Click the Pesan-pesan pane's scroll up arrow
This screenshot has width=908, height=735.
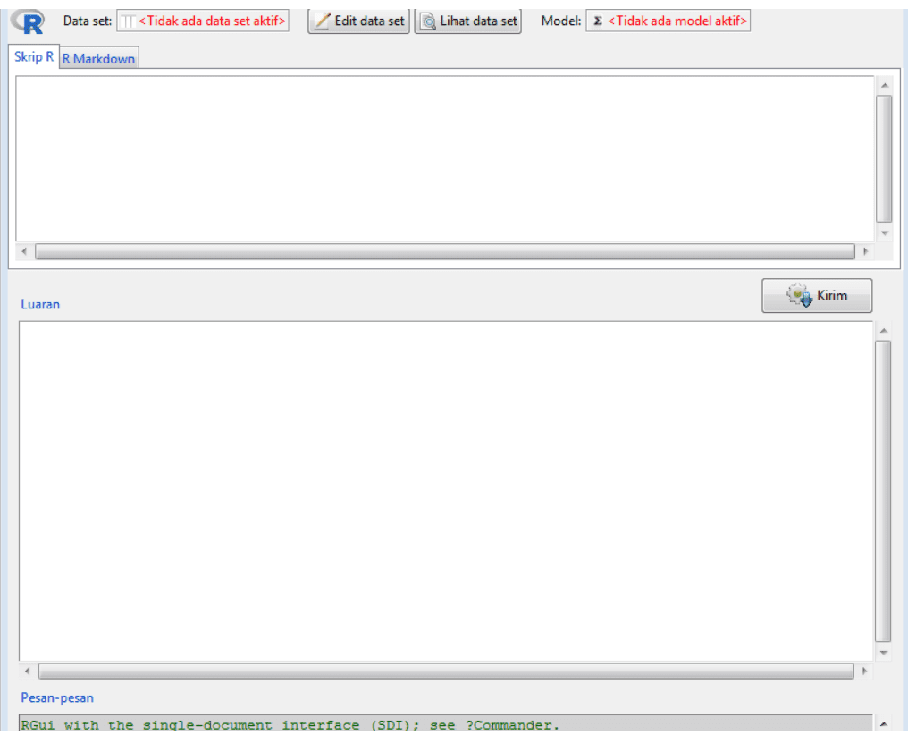(x=884, y=723)
